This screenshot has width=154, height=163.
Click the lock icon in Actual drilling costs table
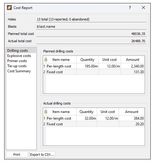[x=46, y=112]
